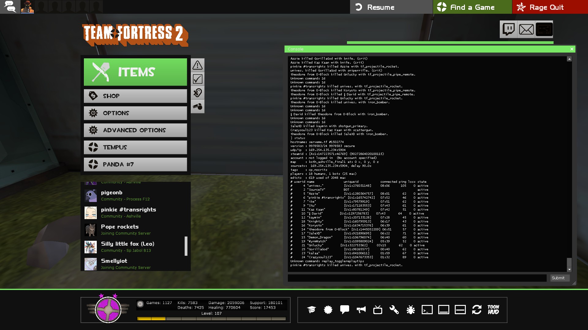Image resolution: width=588 pixels, height=330 pixels.
Task: Click the wrench tool icon
Action: (394, 310)
